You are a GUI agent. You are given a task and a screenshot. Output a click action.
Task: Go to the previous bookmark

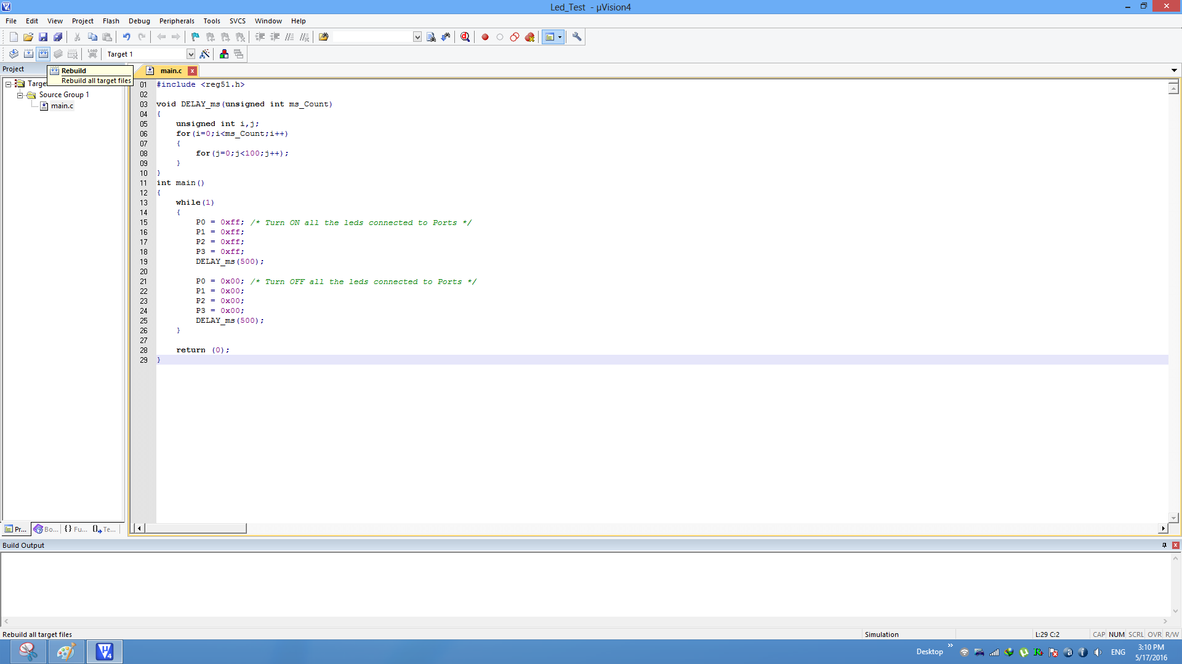[x=211, y=37]
